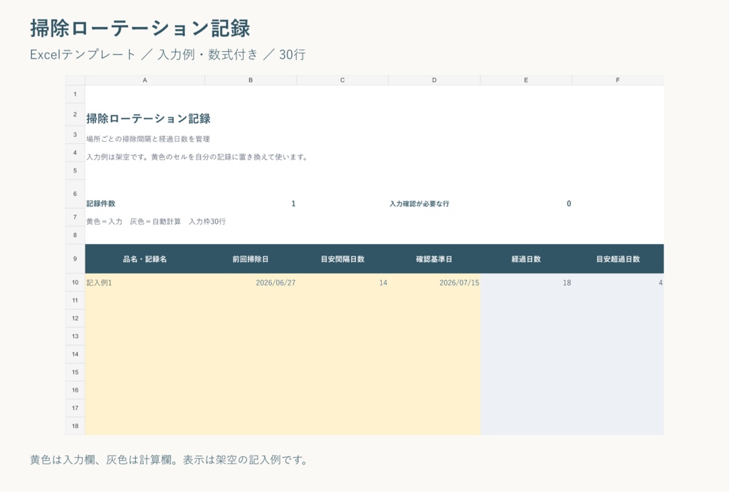Select column D header
This screenshot has width=729, height=492.
pos(434,80)
